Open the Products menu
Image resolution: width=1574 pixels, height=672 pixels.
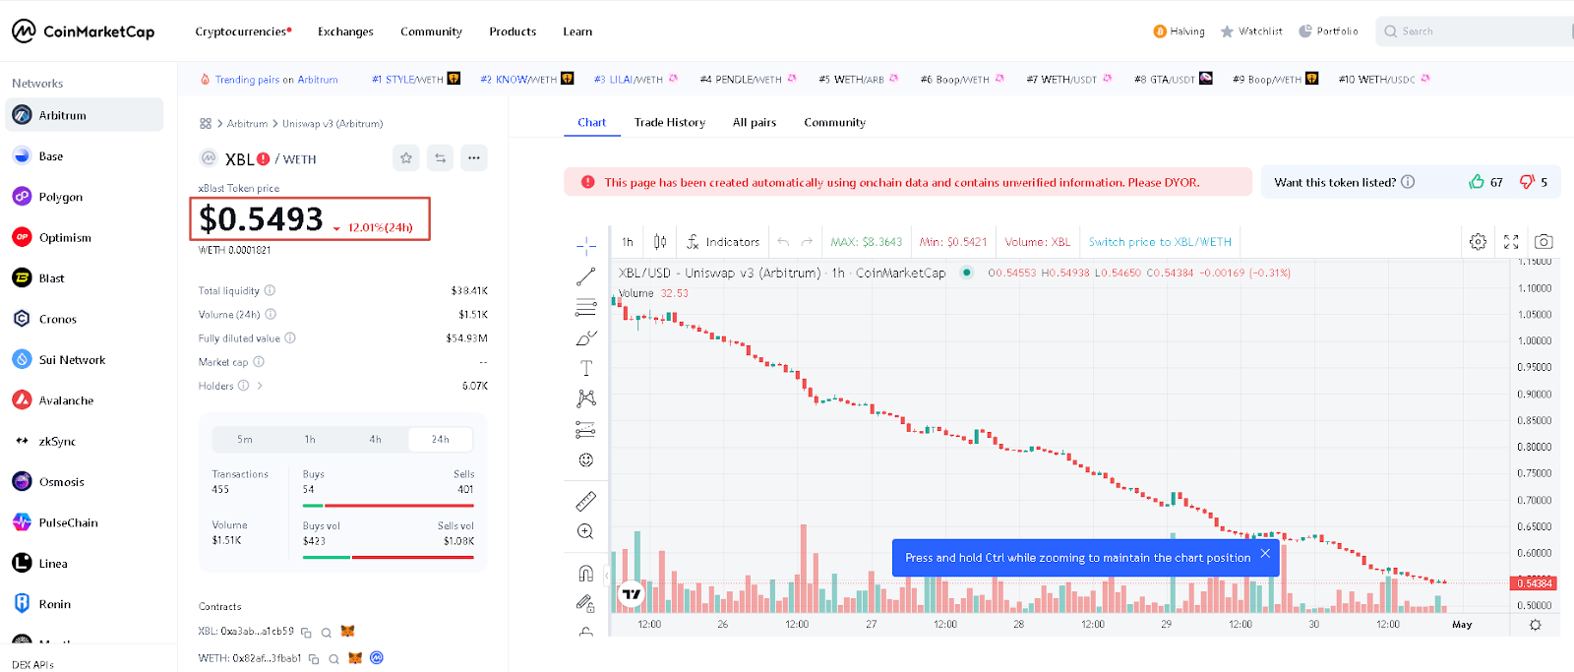[x=513, y=31]
